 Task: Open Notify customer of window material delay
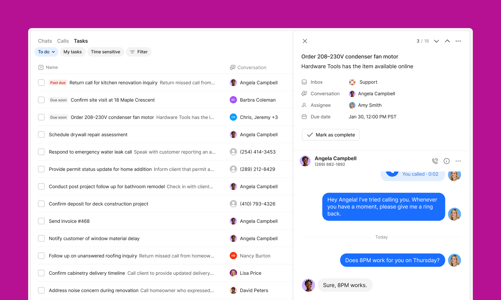click(x=94, y=238)
